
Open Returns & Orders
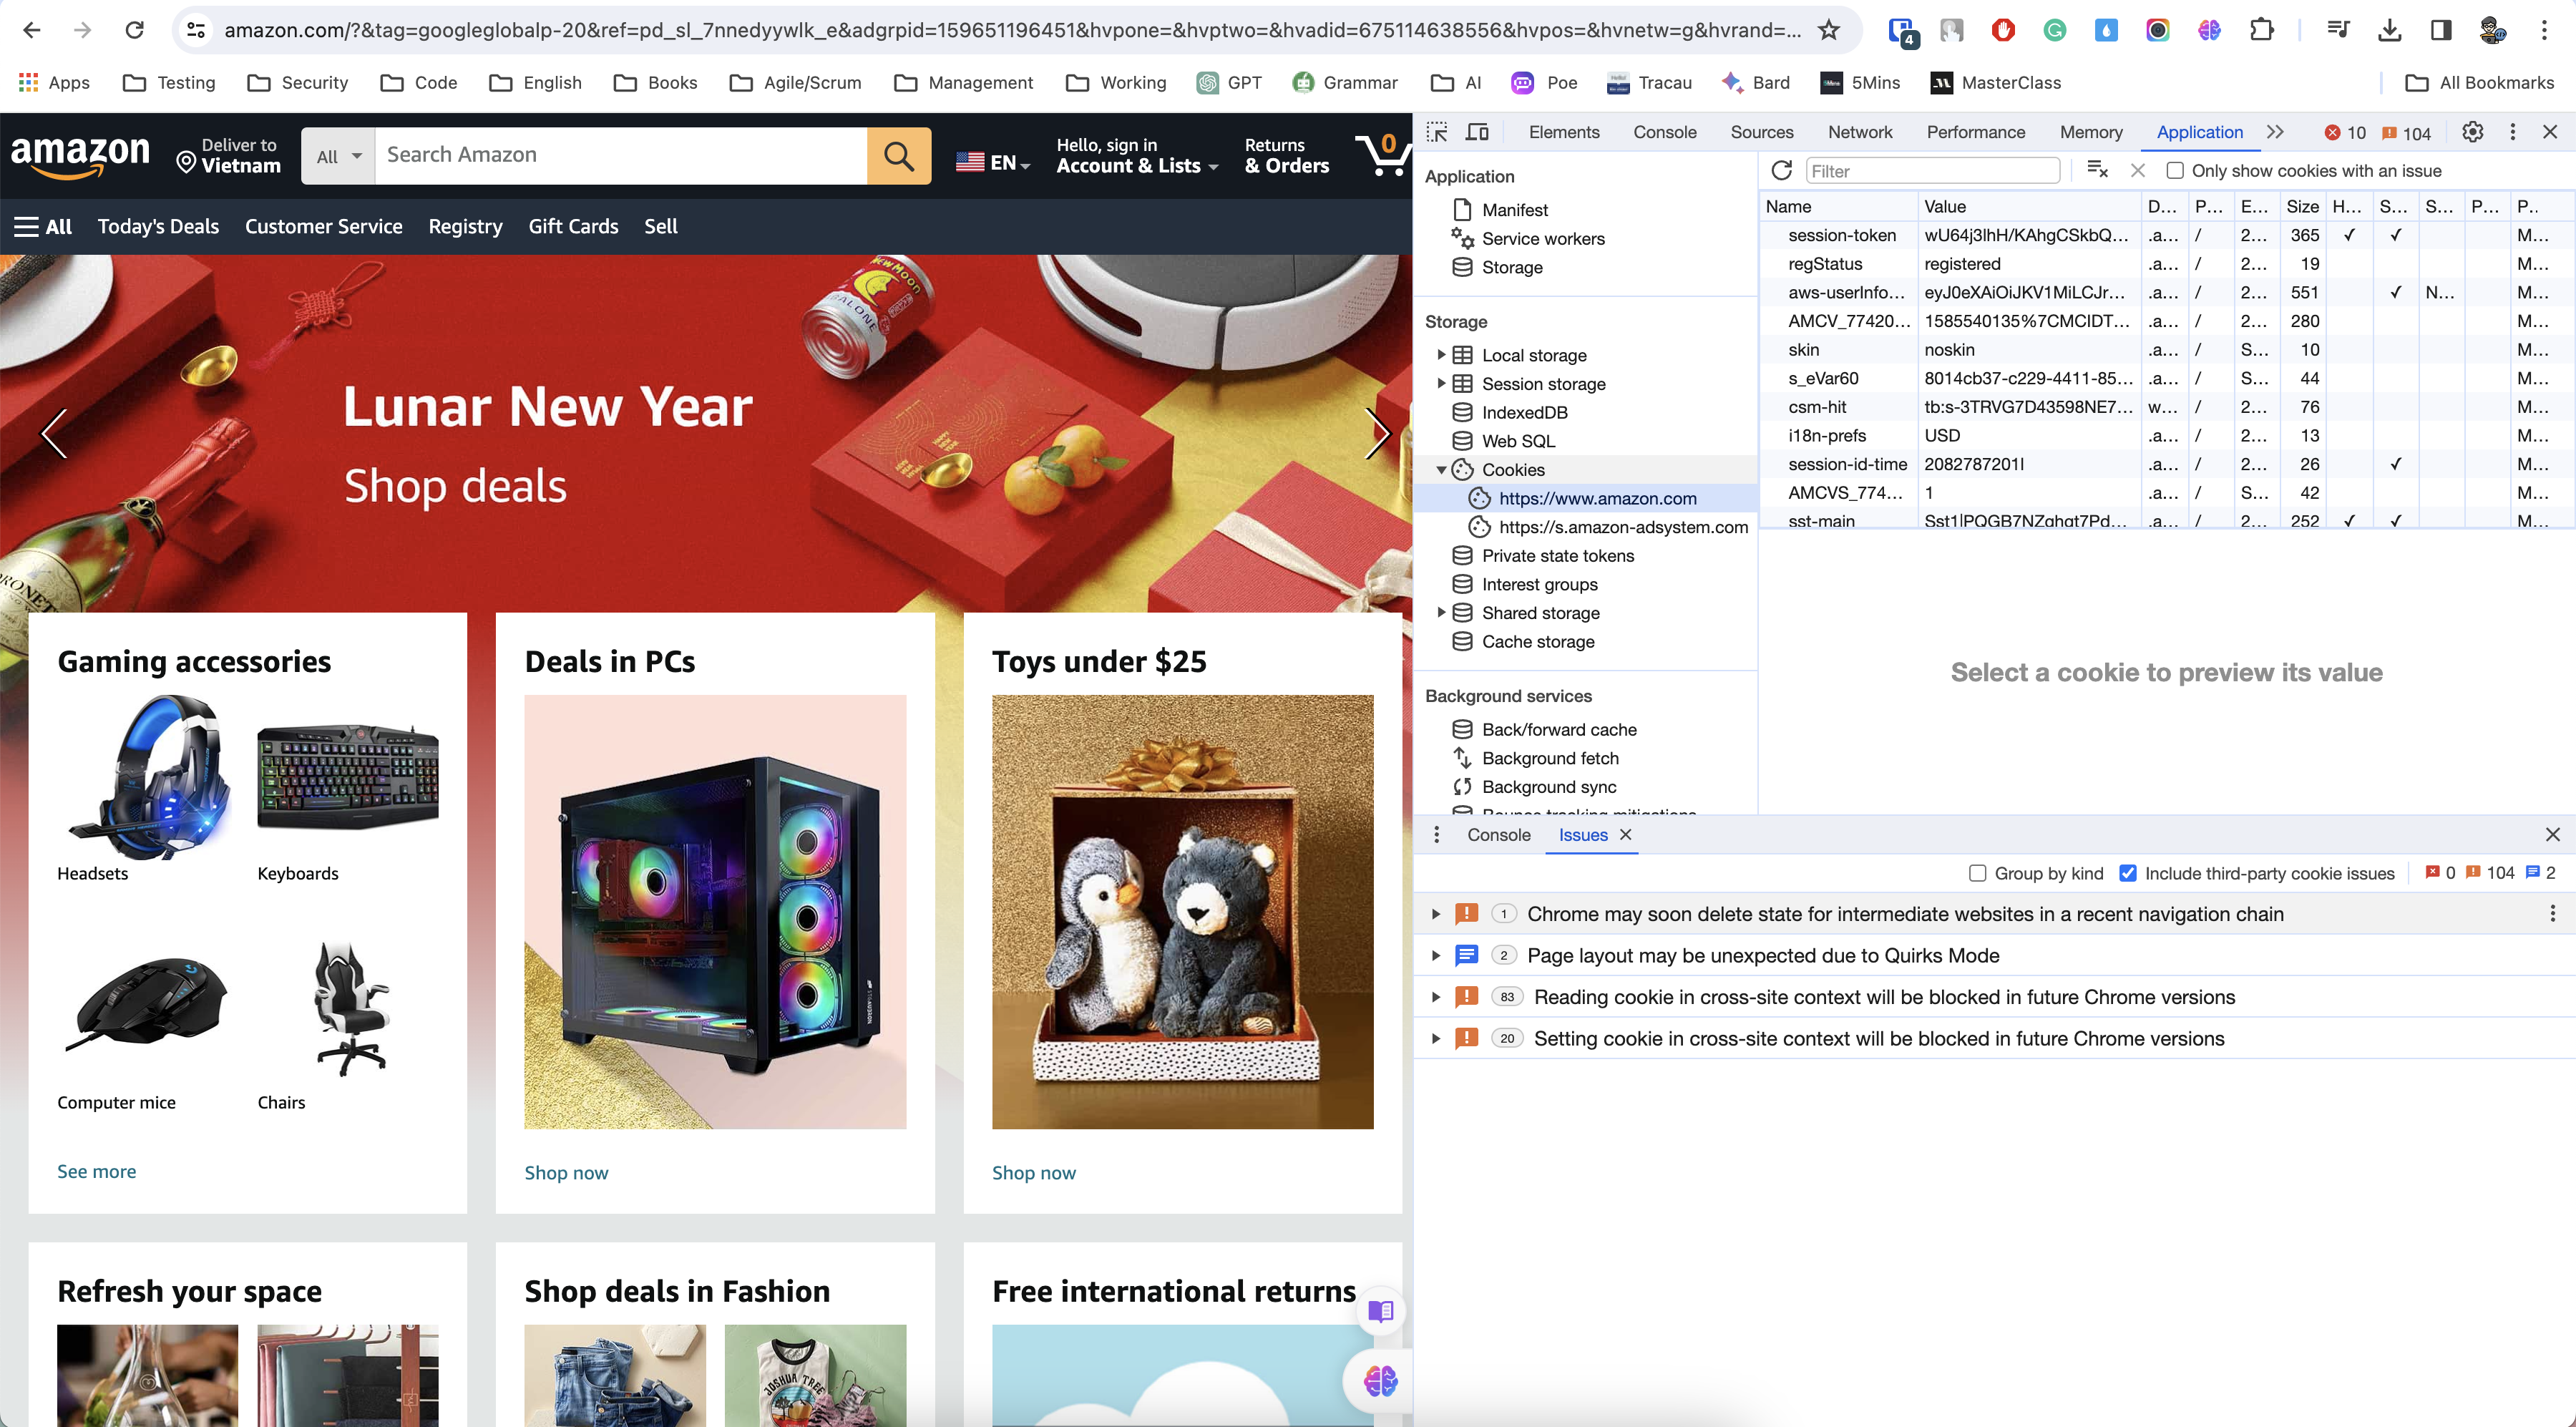1287,155
